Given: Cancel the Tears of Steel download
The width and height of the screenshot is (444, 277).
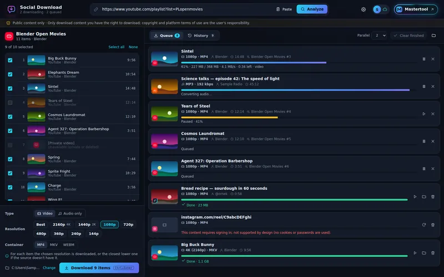Looking at the screenshot, I should coord(433,114).
